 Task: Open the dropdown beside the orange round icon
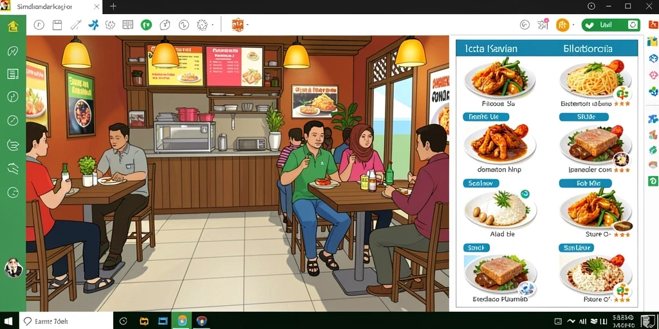click(573, 25)
